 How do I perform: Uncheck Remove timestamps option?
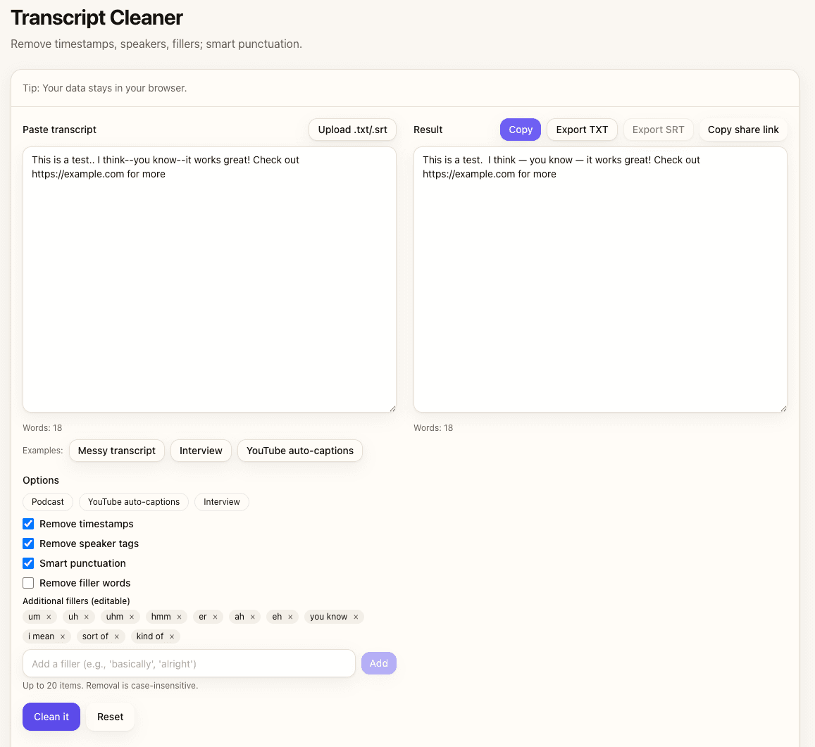tap(28, 524)
